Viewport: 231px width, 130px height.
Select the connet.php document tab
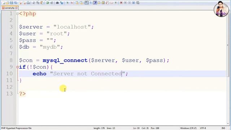10,8
